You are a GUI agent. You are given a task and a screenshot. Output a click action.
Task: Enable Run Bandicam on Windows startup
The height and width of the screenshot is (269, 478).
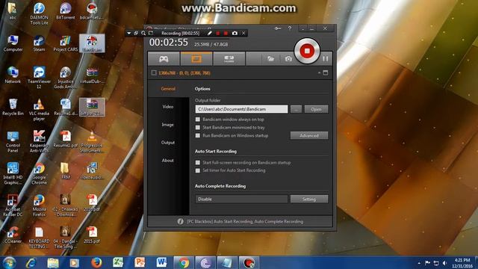click(198, 135)
